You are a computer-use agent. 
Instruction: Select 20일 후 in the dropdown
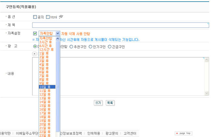point(47,124)
